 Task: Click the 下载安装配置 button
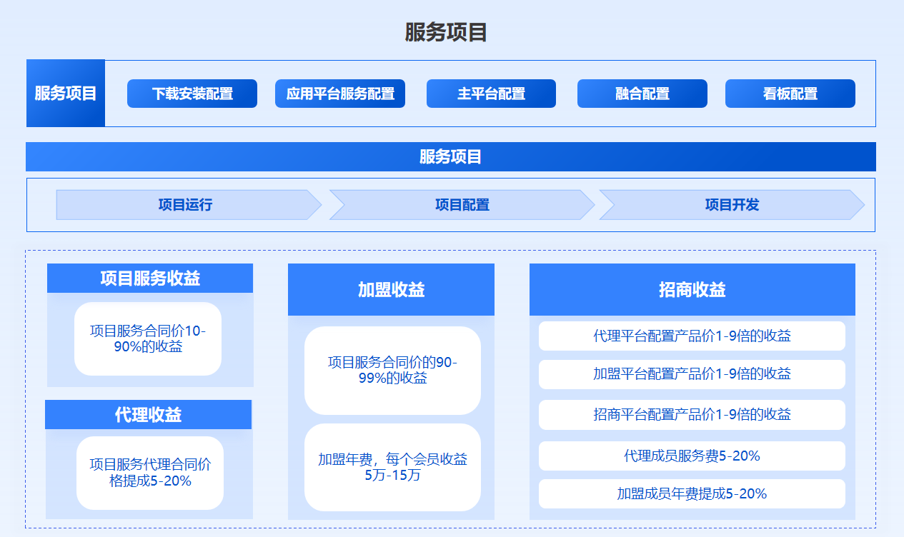coord(192,94)
